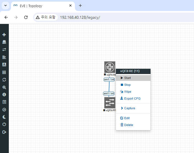Click the security warning badge in address bar
This screenshot has height=153, width=194.
point(46,17)
